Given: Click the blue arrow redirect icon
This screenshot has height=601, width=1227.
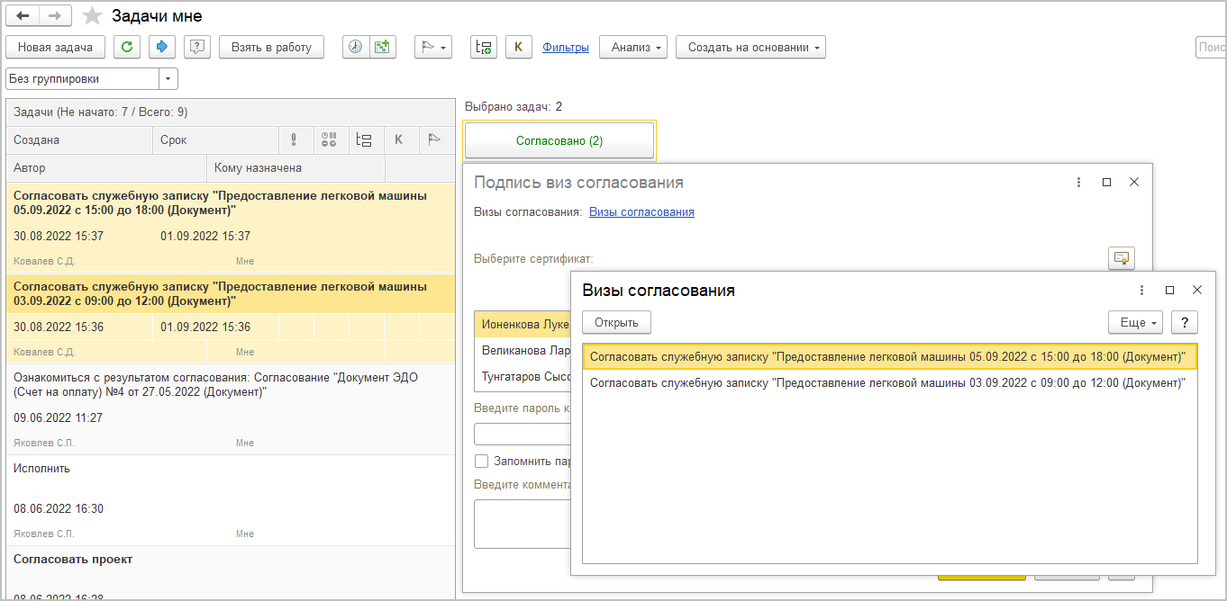Looking at the screenshot, I should (x=162, y=48).
